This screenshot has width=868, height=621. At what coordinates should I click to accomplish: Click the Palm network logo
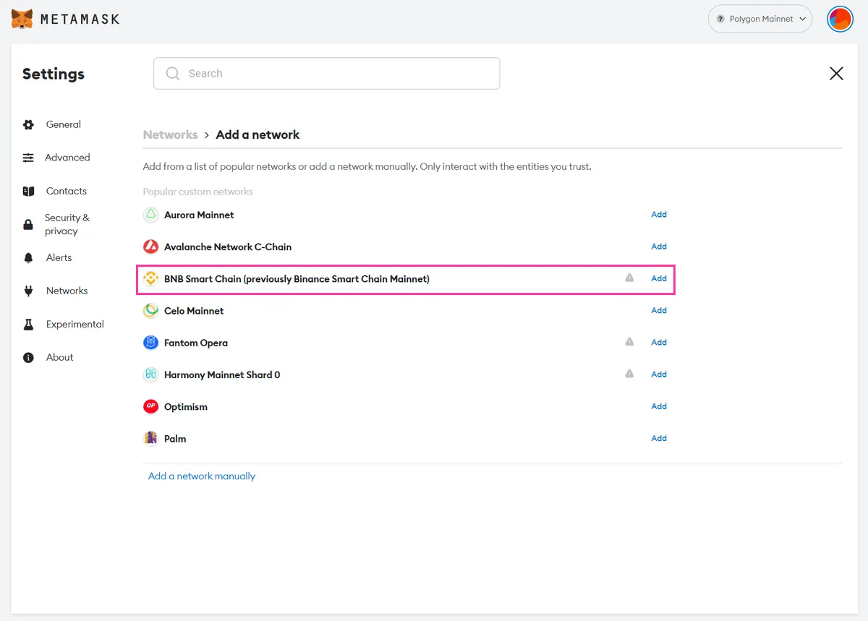tap(150, 438)
